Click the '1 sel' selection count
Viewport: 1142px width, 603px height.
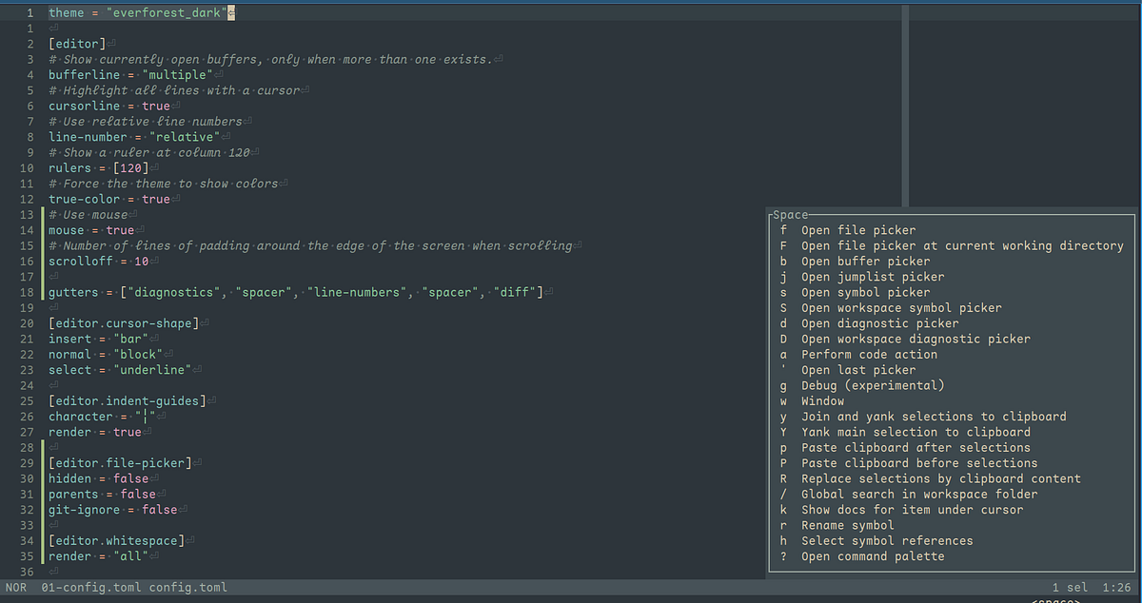tap(1070, 588)
